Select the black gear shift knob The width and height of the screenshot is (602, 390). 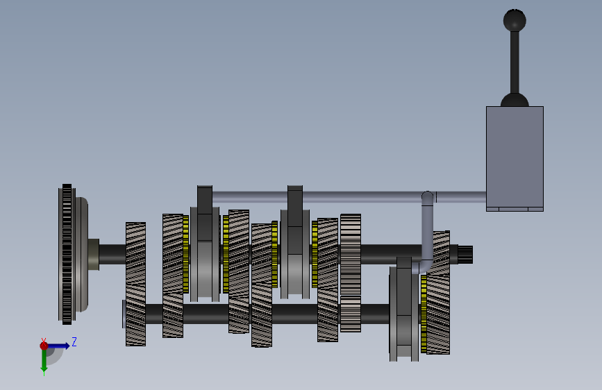tap(515, 20)
